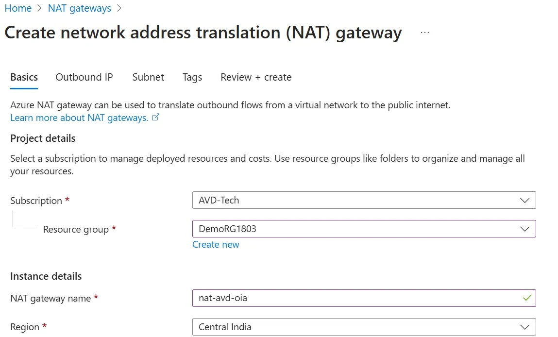This screenshot has height=337, width=558.
Task: Open the Subnet tab
Action: [x=148, y=77]
